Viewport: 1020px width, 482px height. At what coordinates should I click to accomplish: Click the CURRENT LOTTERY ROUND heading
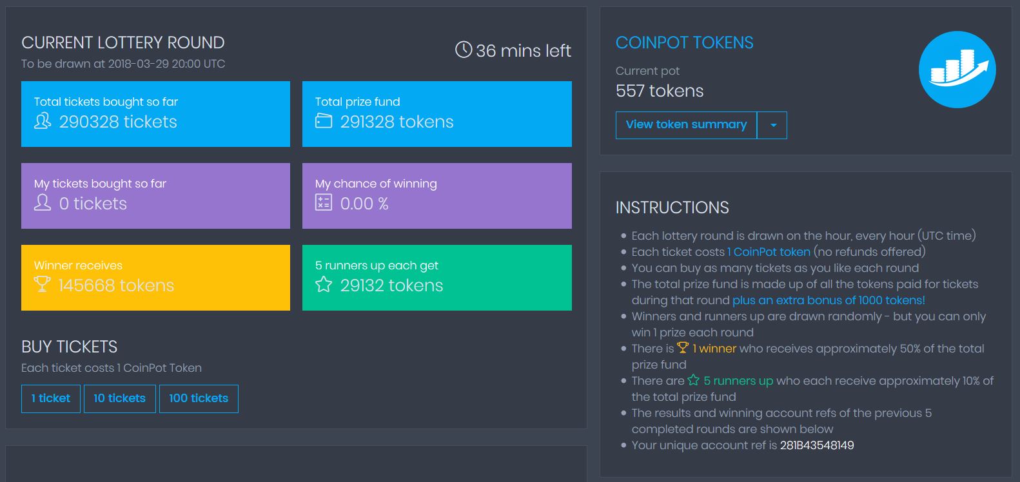pos(123,43)
